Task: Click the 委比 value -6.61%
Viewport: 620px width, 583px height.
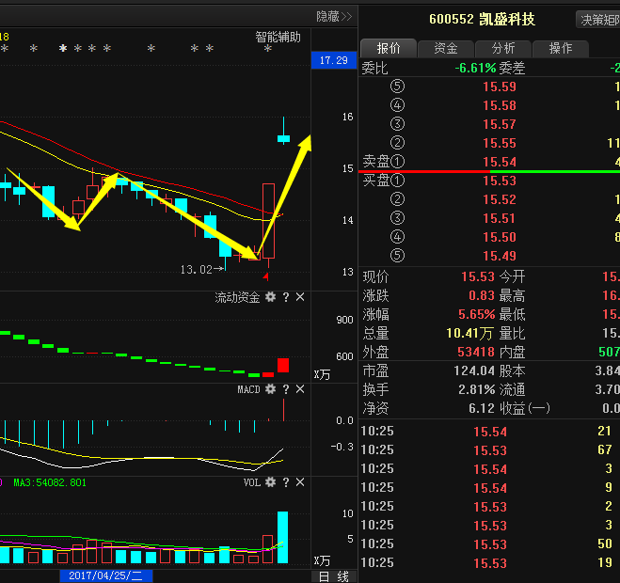Action: pyautogui.click(x=475, y=68)
